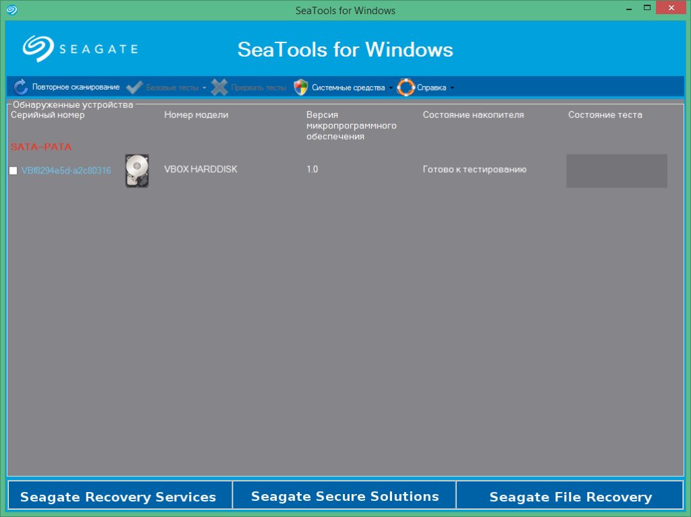Click the SeaTools app icon in title bar
The height and width of the screenshot is (517, 691).
click(x=11, y=10)
